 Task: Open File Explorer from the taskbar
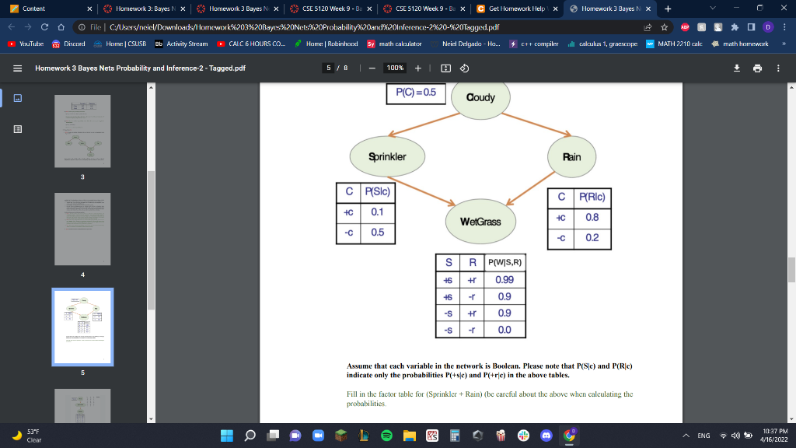409,436
